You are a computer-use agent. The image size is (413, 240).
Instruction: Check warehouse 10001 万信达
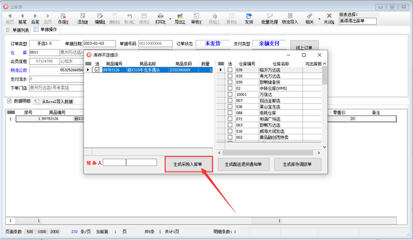[x=230, y=94]
